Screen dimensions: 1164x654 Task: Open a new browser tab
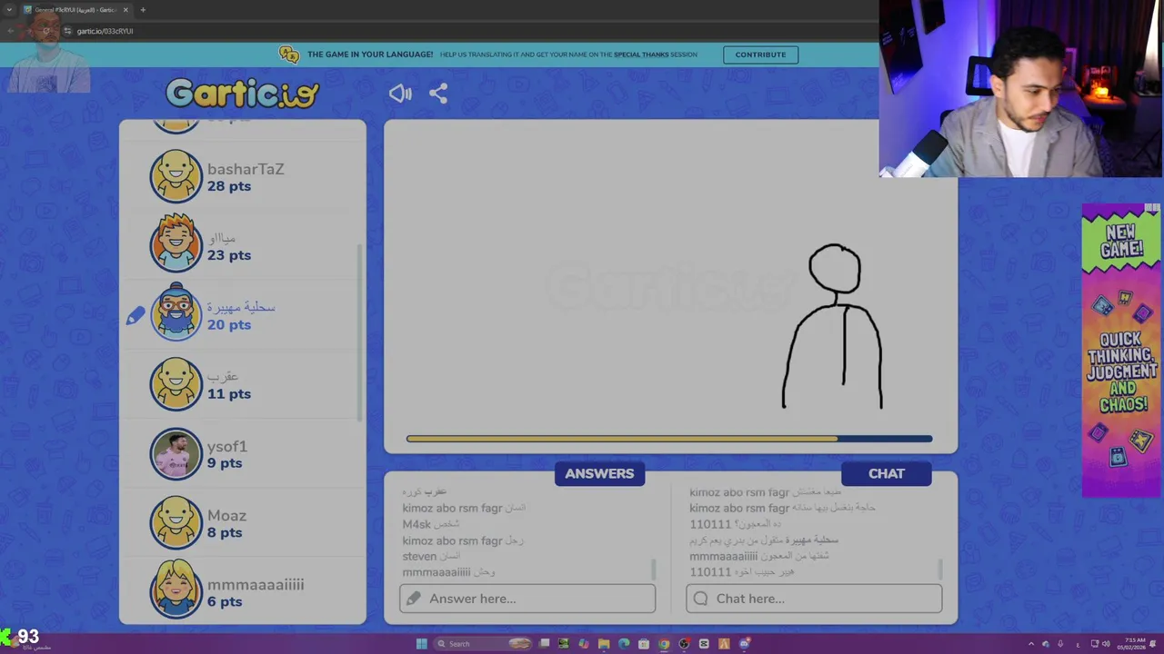143,10
